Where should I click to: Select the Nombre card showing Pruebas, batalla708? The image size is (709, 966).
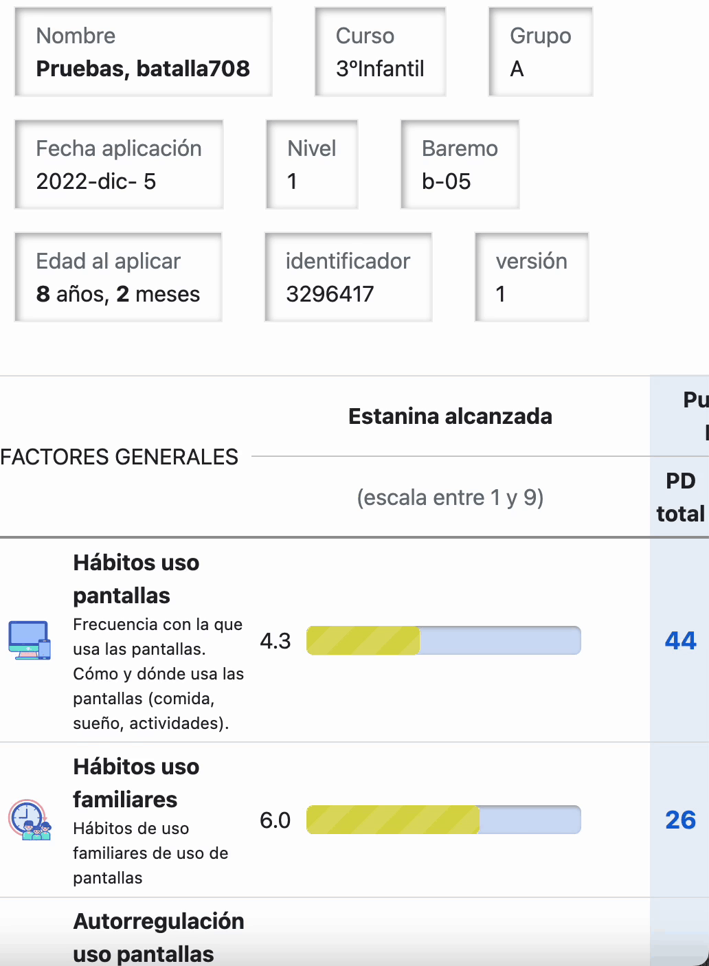pos(143,52)
